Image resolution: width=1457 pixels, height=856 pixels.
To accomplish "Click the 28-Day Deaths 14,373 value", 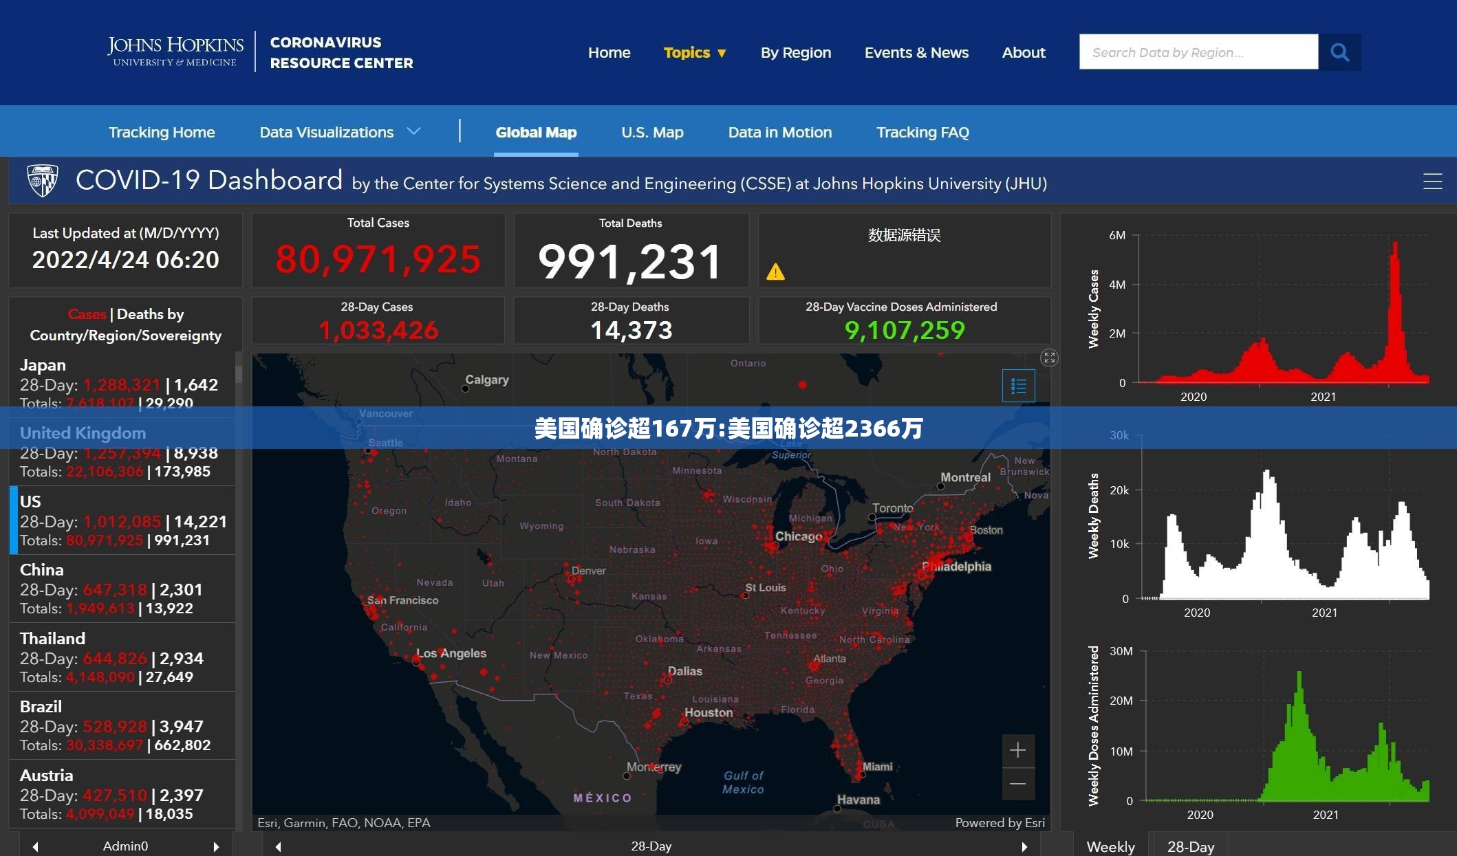I will (631, 330).
